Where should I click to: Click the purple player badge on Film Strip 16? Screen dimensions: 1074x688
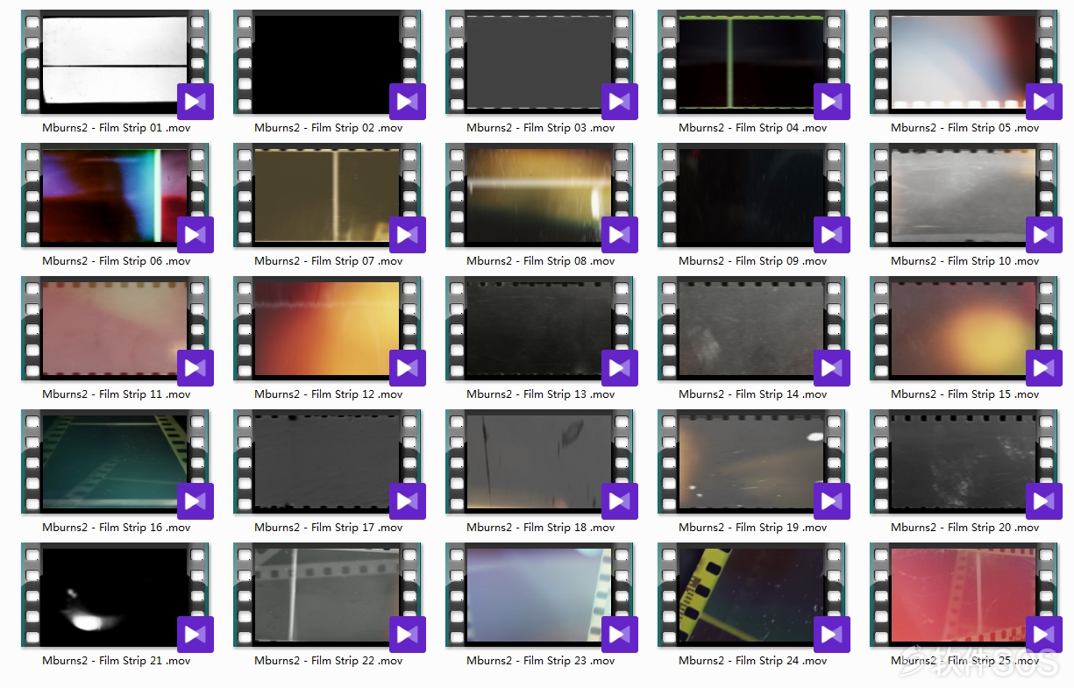click(196, 501)
